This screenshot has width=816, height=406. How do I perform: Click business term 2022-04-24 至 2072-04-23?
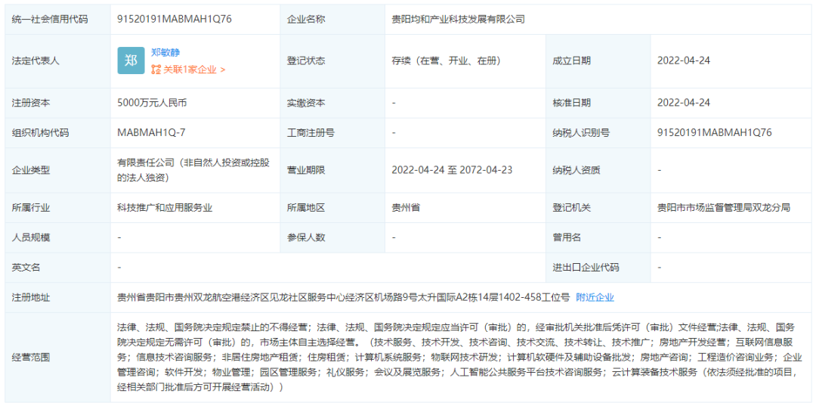[x=453, y=169]
